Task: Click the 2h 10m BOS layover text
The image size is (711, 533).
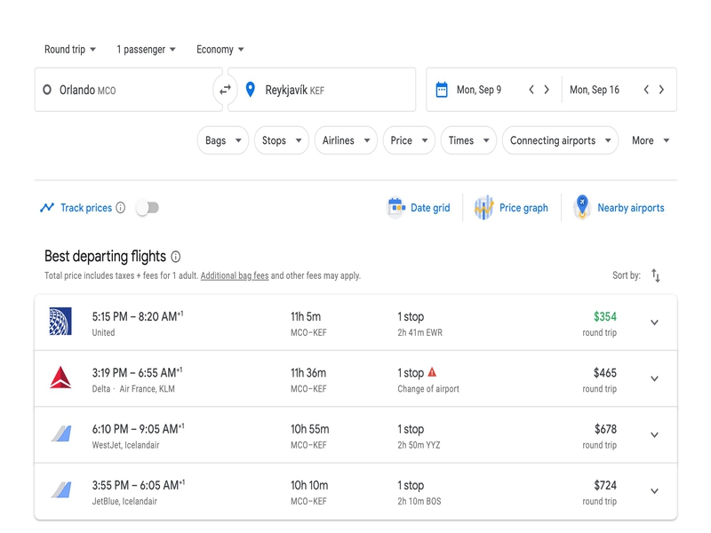Action: pyautogui.click(x=419, y=501)
